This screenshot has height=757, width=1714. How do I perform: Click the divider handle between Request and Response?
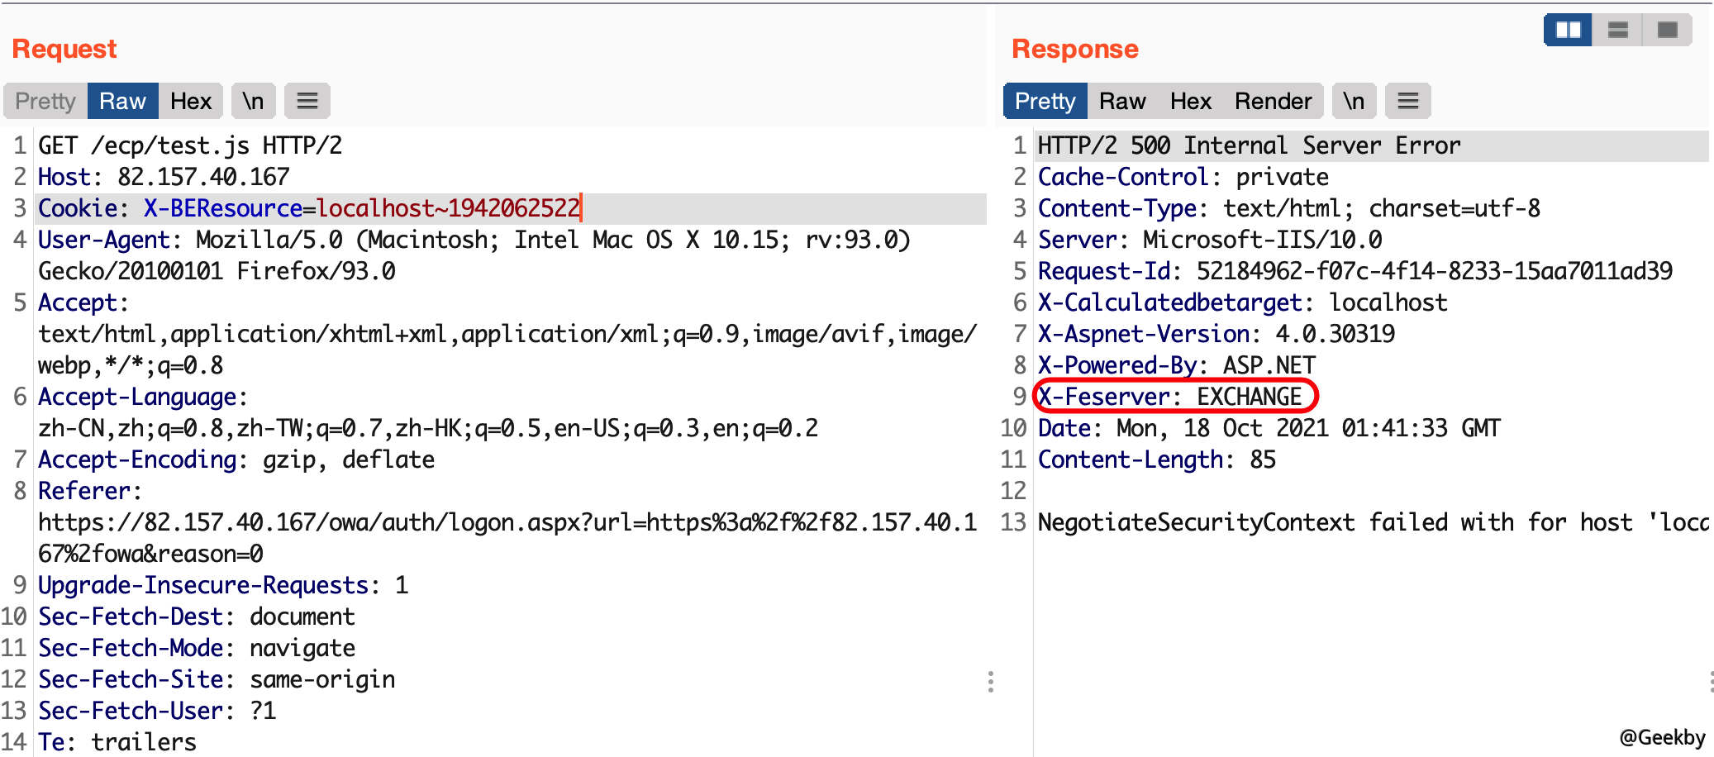point(990,682)
